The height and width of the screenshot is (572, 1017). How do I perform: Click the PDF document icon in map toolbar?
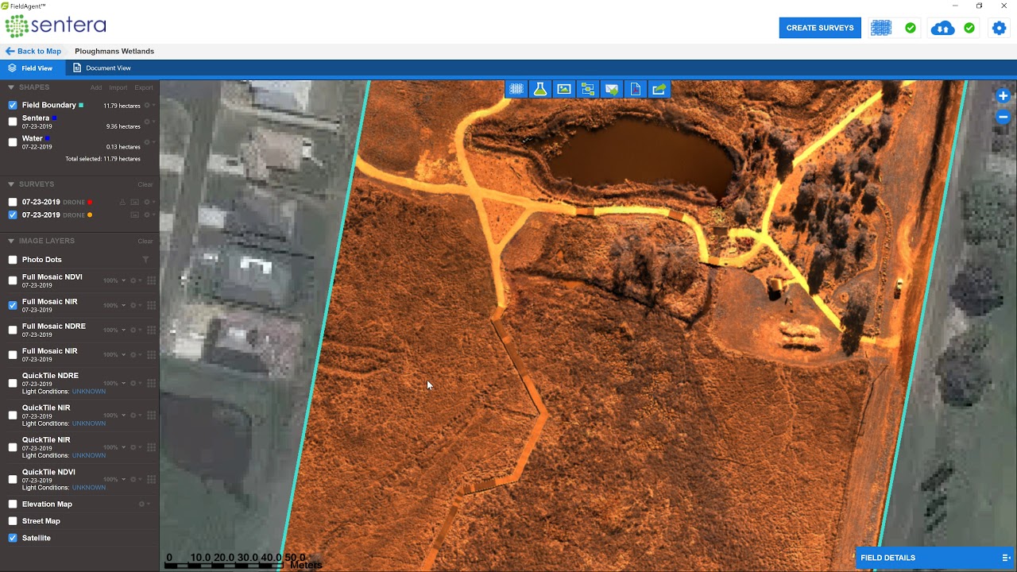tap(636, 90)
